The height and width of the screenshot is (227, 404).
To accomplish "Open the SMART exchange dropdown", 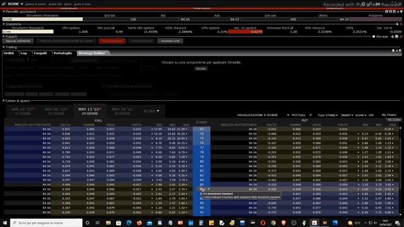I will point(347,115).
